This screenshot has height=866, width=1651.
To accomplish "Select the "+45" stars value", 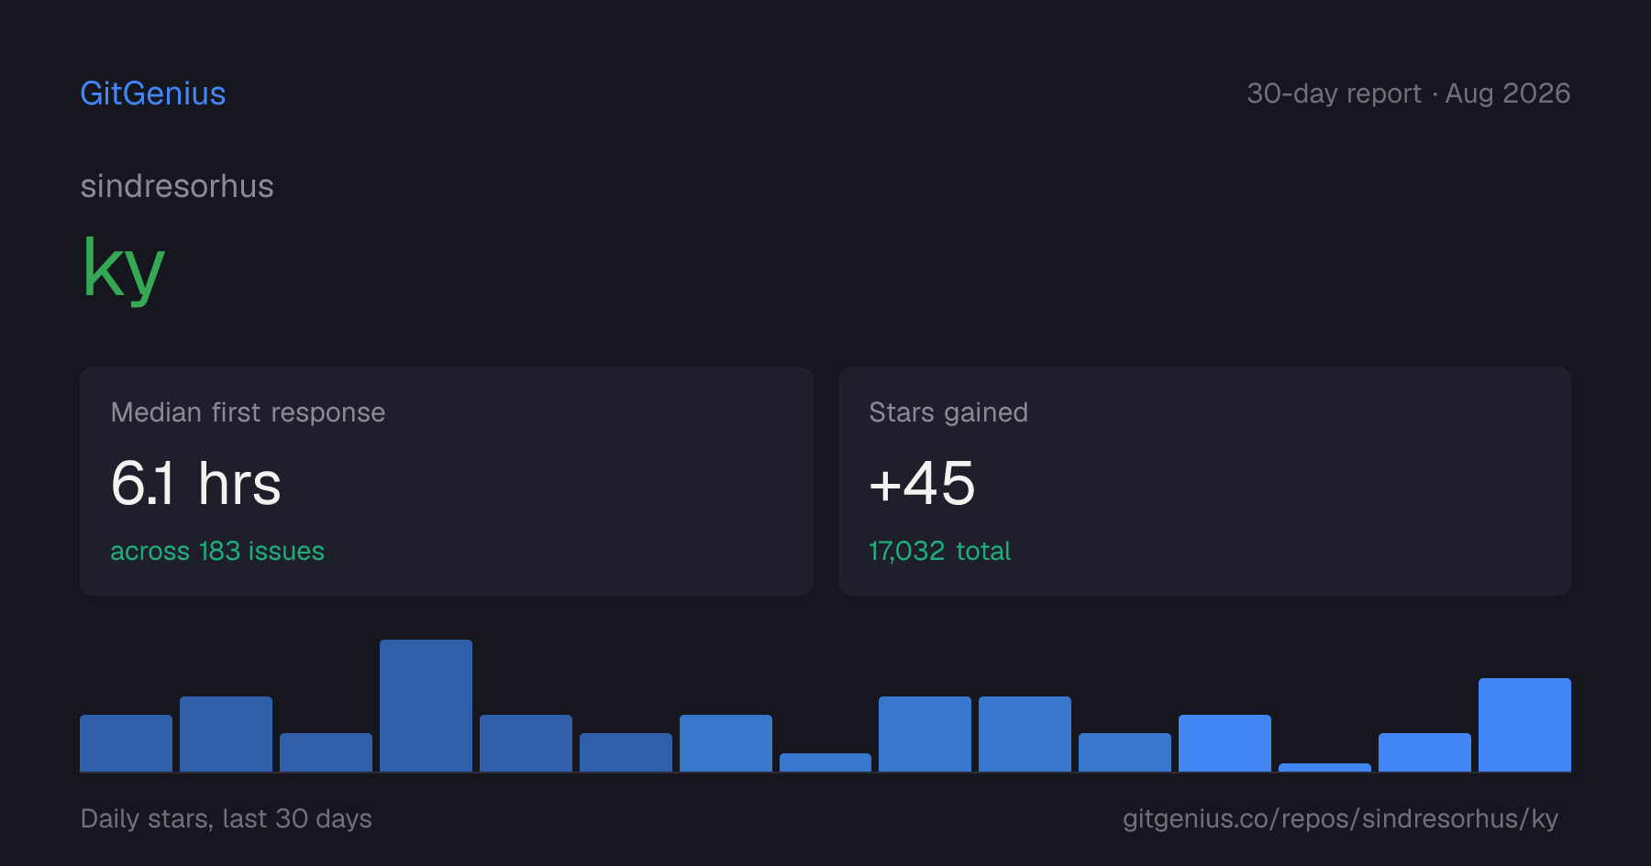I will click(922, 483).
